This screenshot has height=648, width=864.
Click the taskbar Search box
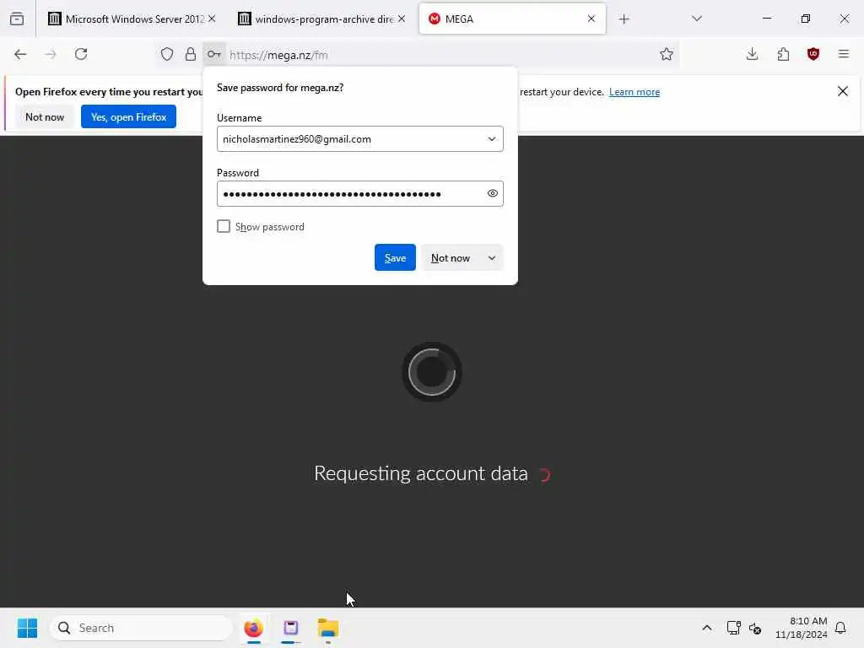pos(141,628)
